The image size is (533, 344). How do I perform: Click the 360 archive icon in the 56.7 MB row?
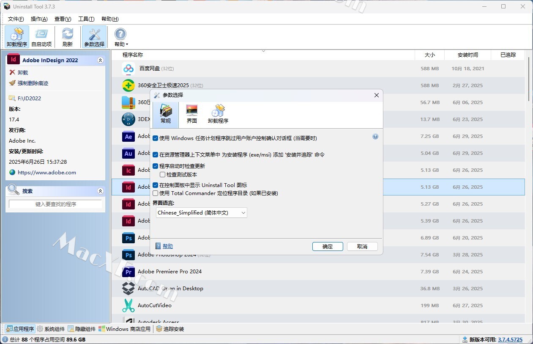(x=128, y=102)
